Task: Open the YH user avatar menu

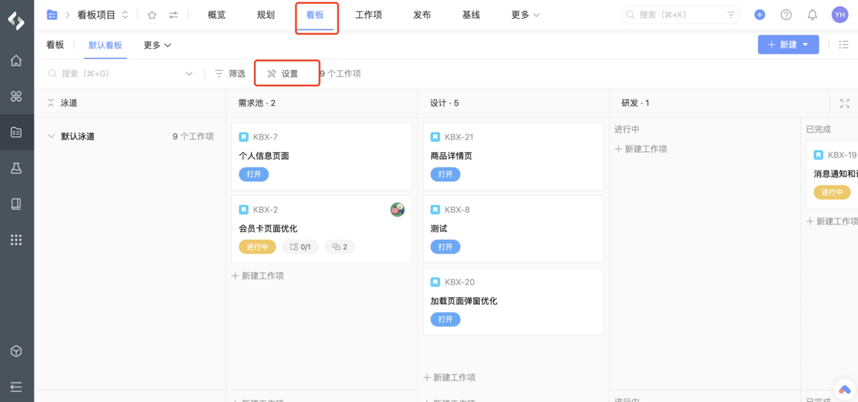Action: (x=840, y=14)
